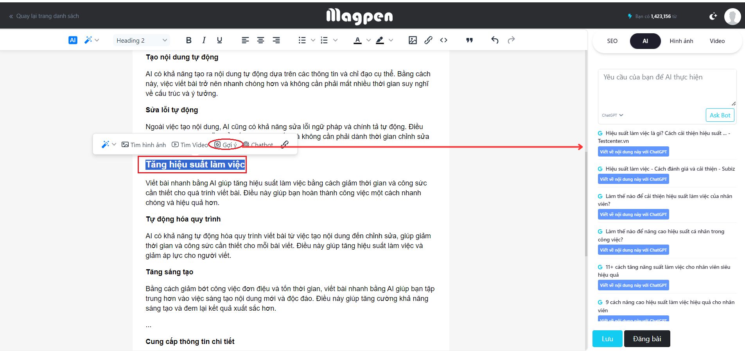Insert a link from top toolbar

click(x=428, y=40)
